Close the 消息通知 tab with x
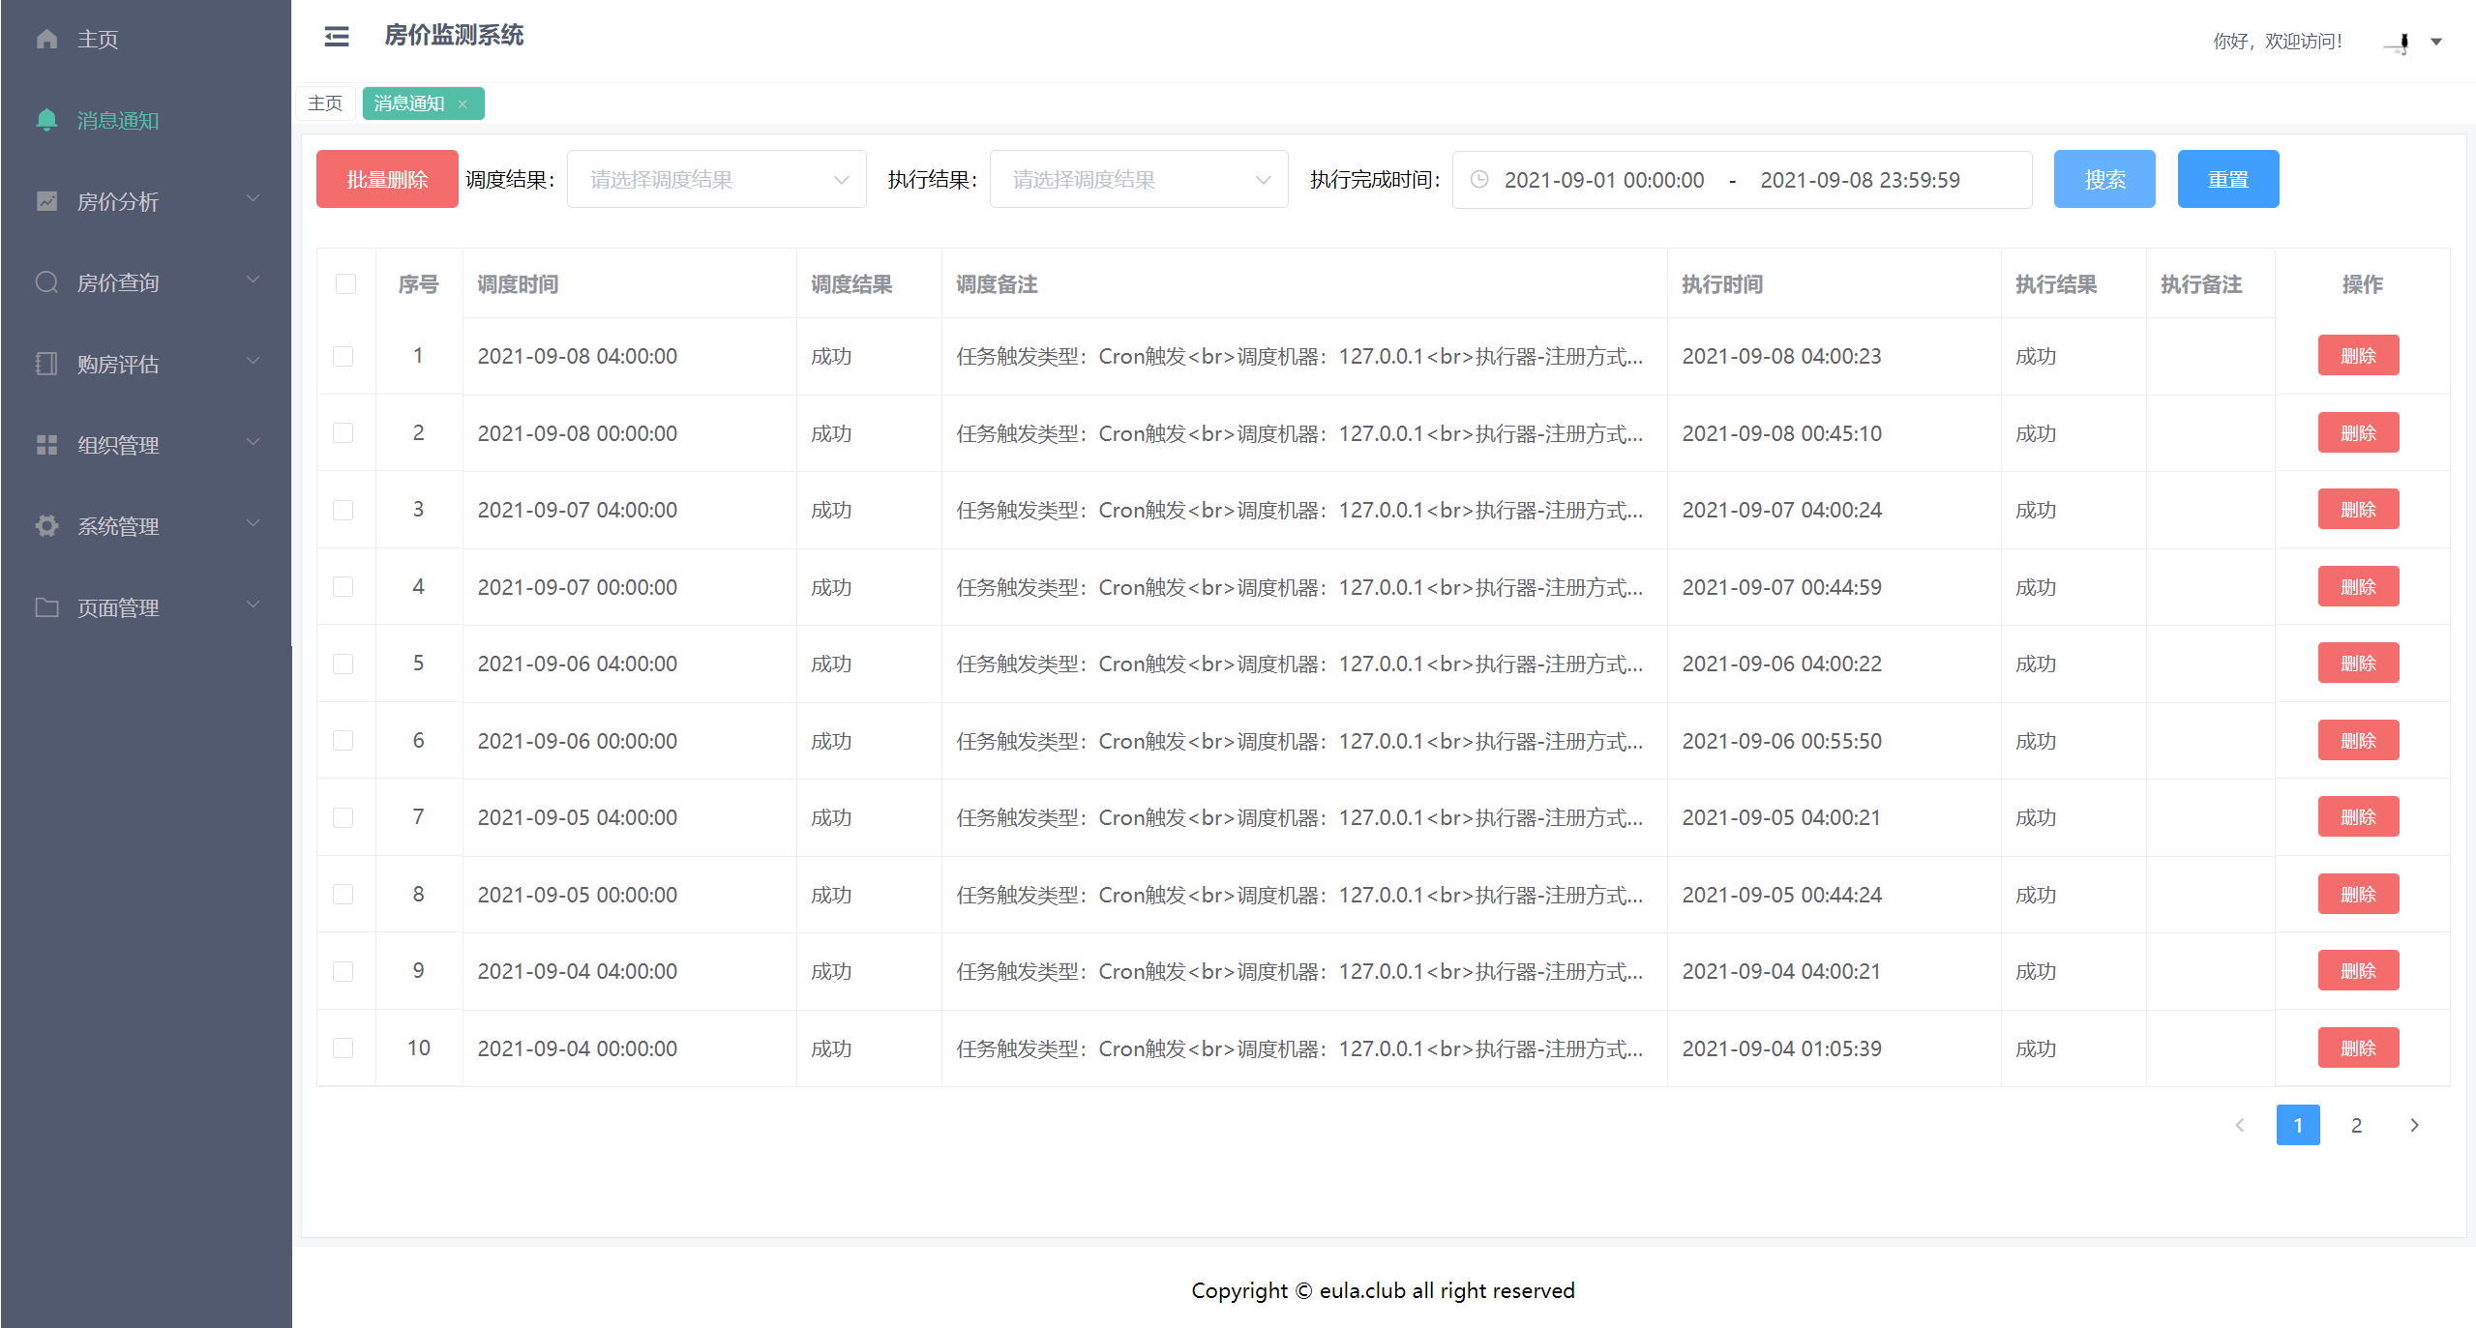The height and width of the screenshot is (1328, 2476). coord(462,104)
